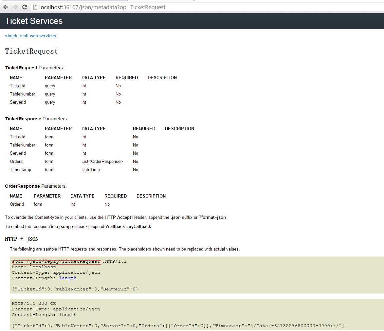384x331 pixels.
Task: Click the HTTP + JSON section heading
Action: point(22,239)
